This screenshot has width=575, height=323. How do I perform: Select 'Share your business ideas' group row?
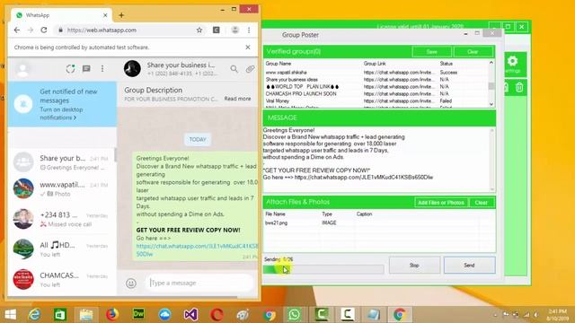[x=376, y=80]
